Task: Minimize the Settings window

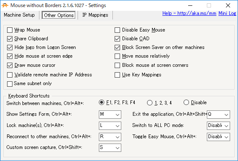Action: point(190,5)
